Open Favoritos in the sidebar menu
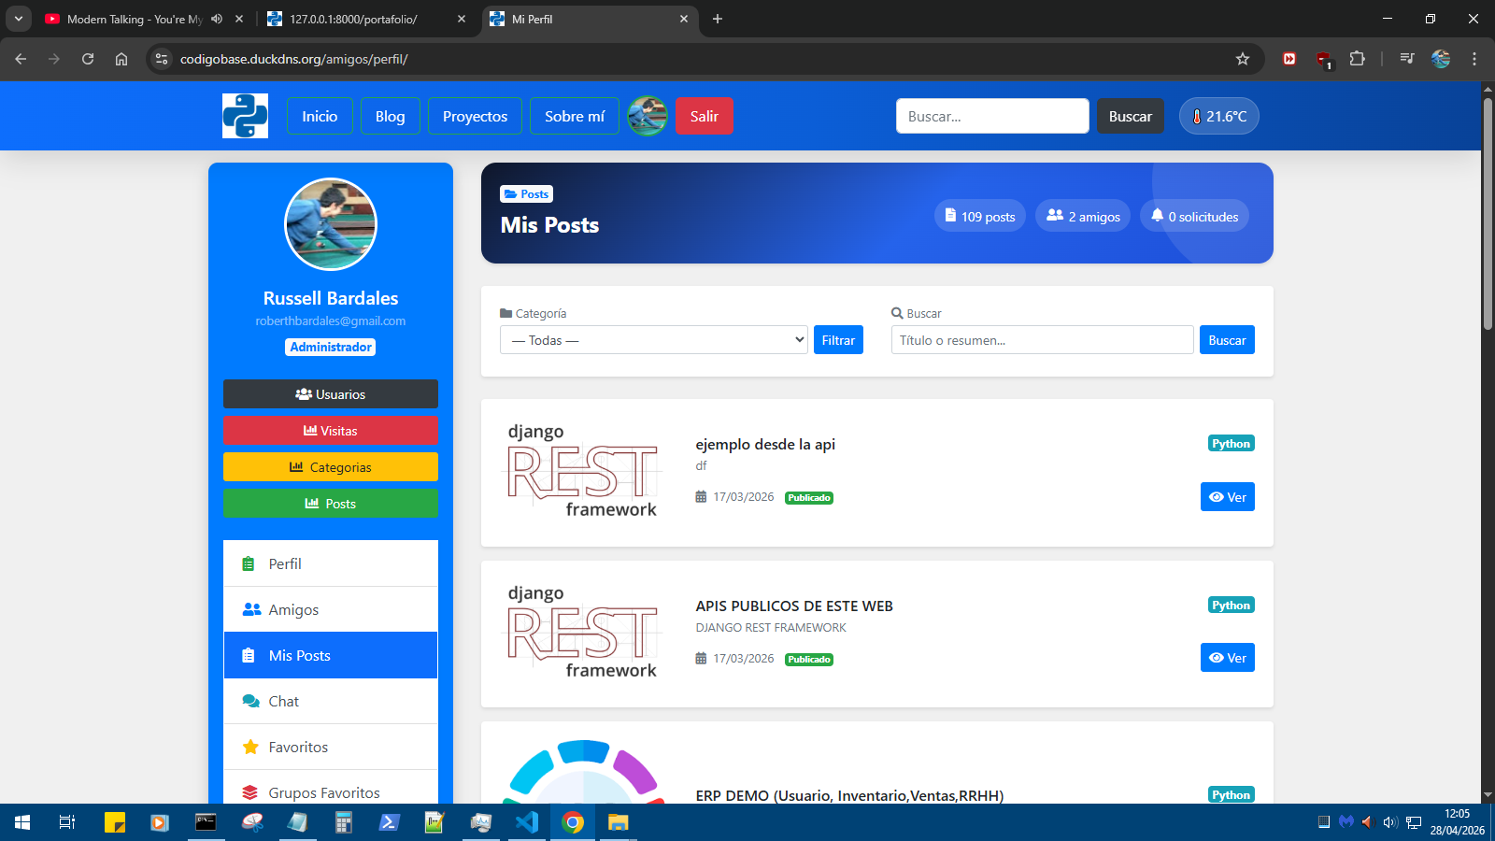Image resolution: width=1495 pixels, height=841 pixels. point(331,747)
